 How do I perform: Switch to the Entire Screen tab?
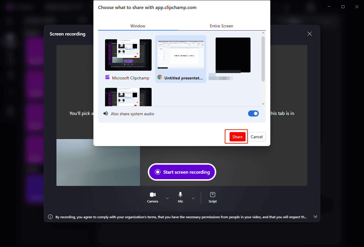[221, 26]
